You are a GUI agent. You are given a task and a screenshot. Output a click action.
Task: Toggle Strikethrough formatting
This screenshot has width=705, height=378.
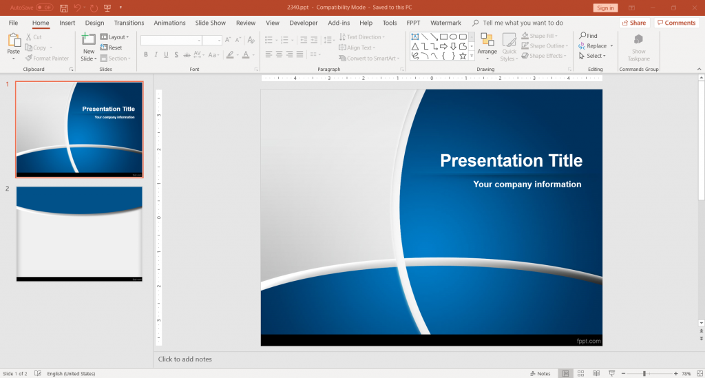[187, 55]
